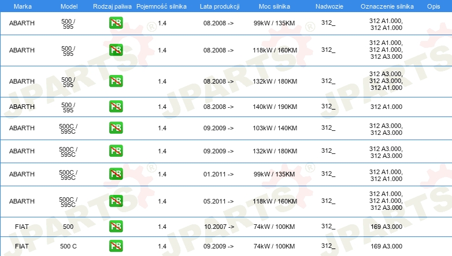Click FIAT brand cell in the 500 C row

tap(21, 246)
